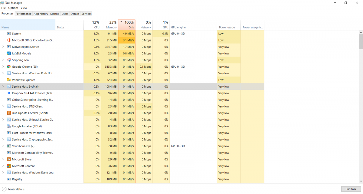363x194 pixels.
Task: Click the Microsoft Content icon
Action: [9, 166]
